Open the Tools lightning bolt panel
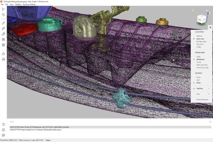 tap(3, 29)
